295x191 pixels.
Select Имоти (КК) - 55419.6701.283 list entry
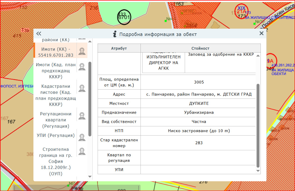click(x=55, y=52)
